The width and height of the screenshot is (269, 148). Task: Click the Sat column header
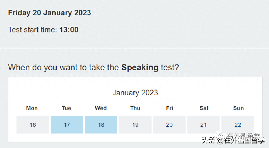click(204, 108)
